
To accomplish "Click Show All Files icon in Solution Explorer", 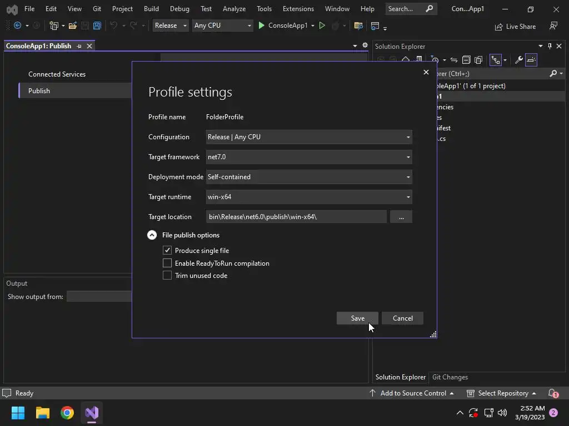I will coord(478,60).
